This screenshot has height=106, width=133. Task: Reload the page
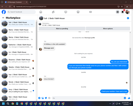click(10, 7)
